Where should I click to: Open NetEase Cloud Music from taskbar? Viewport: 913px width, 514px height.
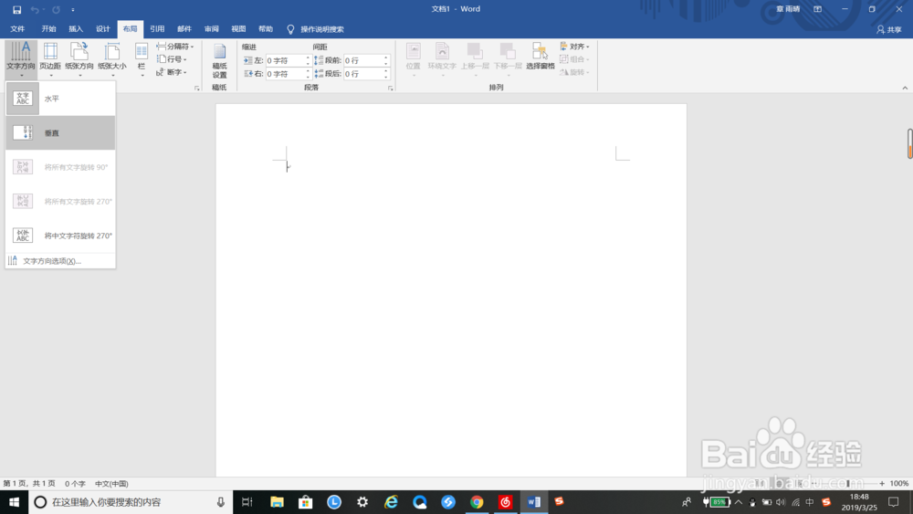click(x=505, y=502)
